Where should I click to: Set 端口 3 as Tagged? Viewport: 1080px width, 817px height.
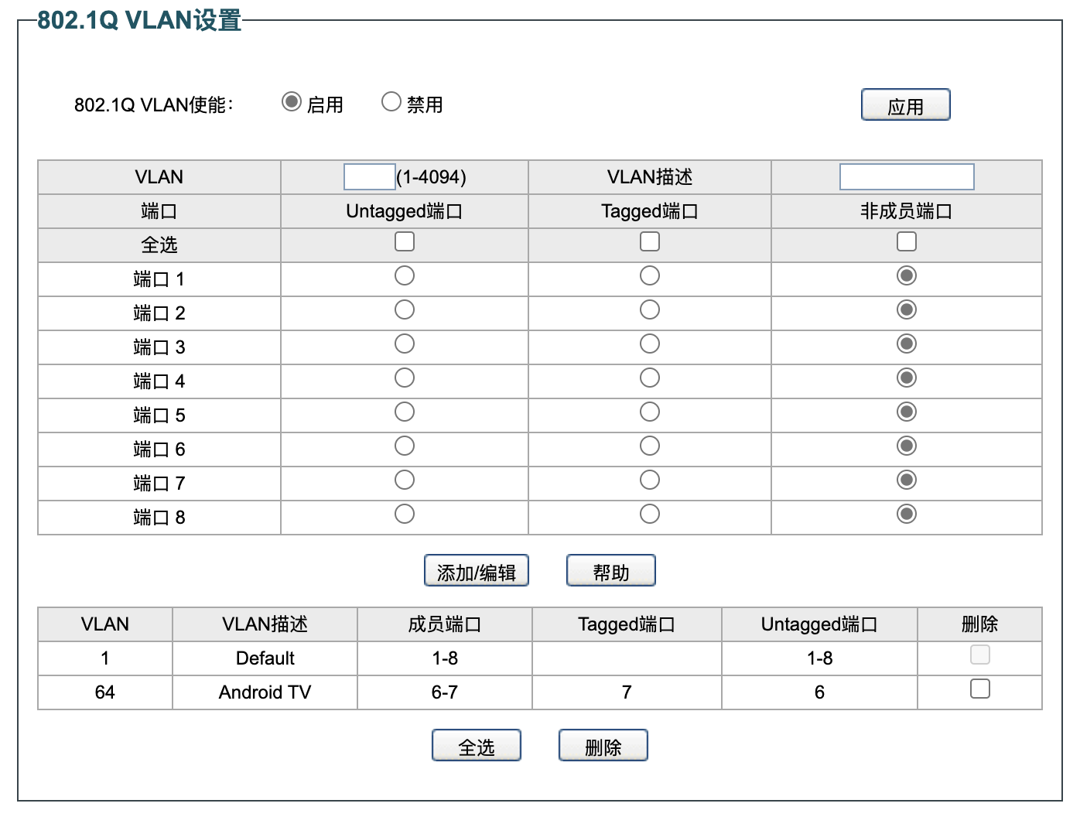(x=650, y=344)
